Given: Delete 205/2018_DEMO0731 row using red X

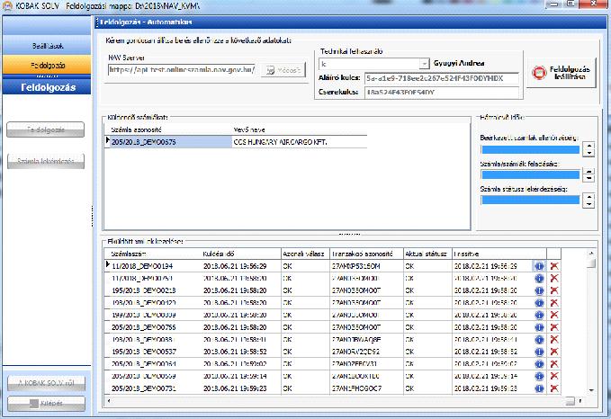Looking at the screenshot, I should pos(553,388).
